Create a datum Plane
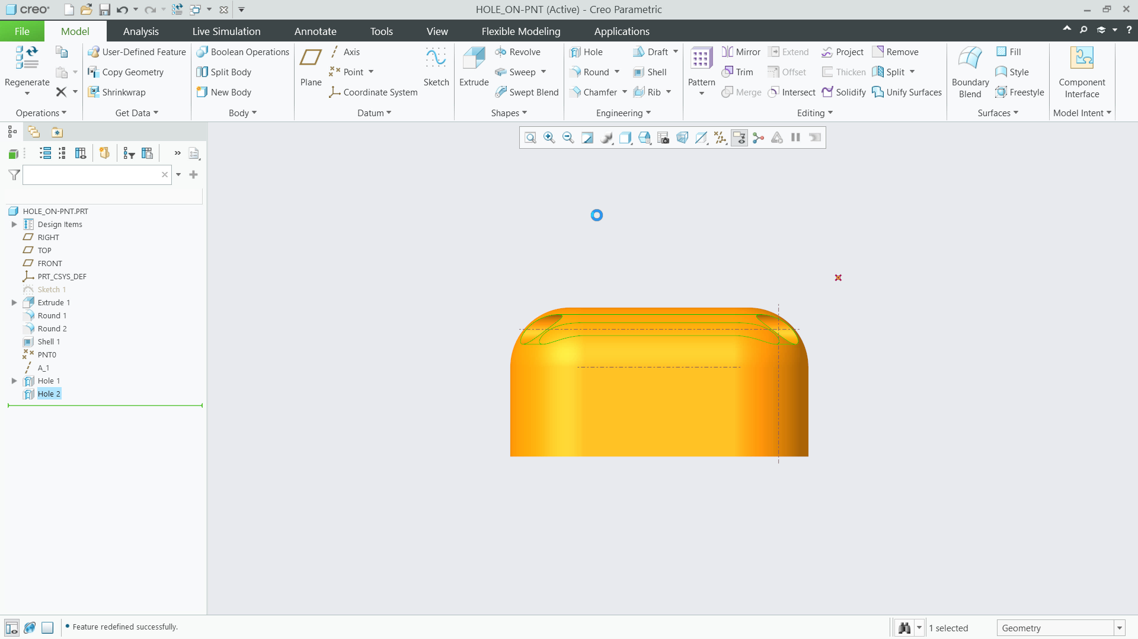This screenshot has height=639, width=1138. point(311,66)
